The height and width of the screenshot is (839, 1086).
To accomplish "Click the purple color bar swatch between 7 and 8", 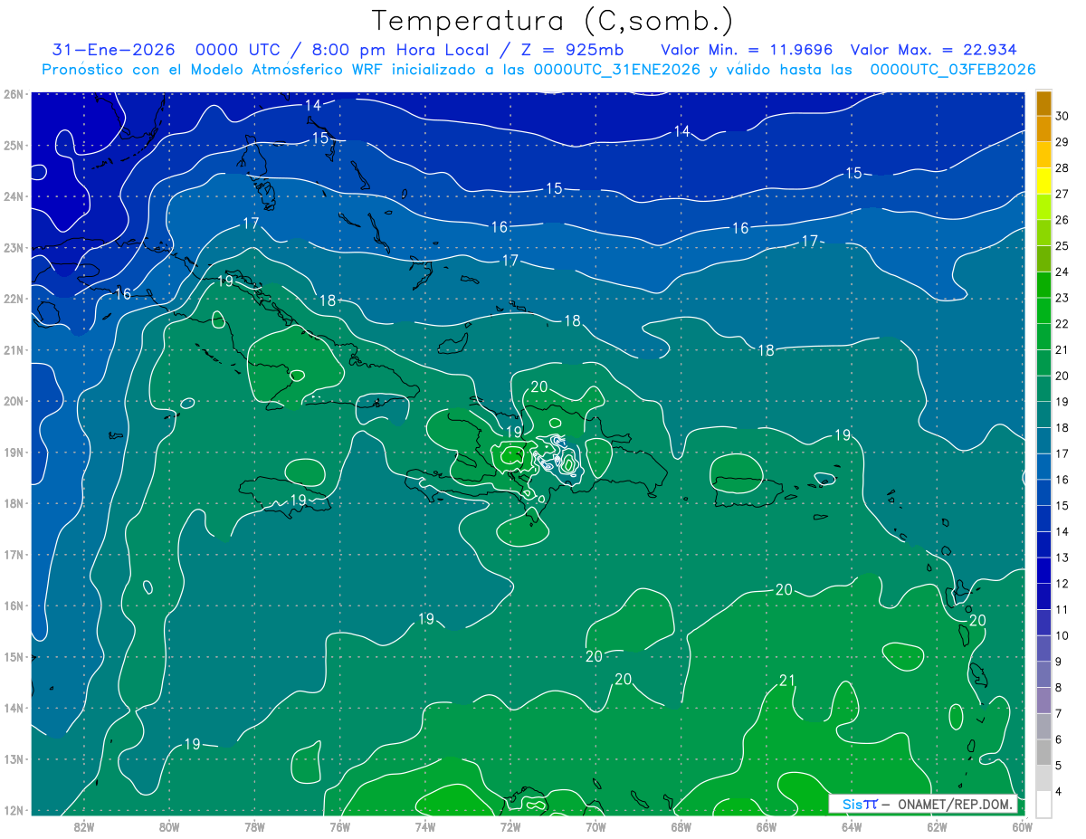I will (x=1043, y=700).
